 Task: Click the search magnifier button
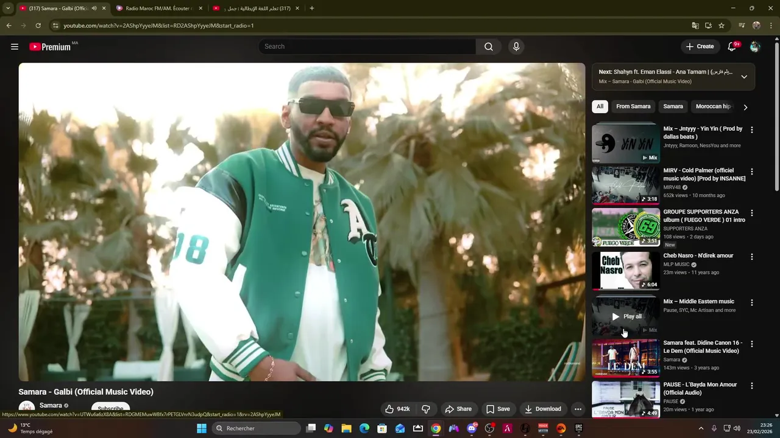point(489,46)
